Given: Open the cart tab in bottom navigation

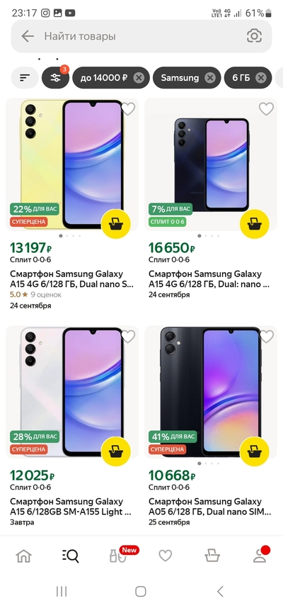Looking at the screenshot, I should pos(212,556).
